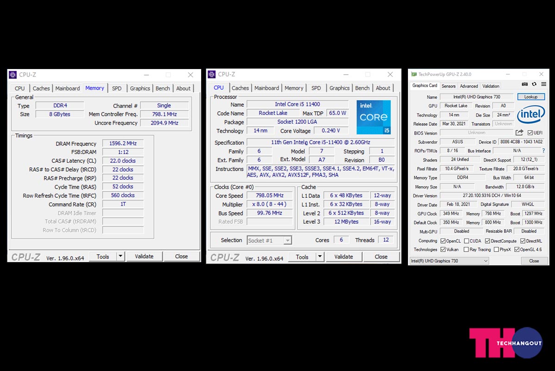Click Validate in the Memory timings window
The height and width of the screenshot is (371, 555).
click(x=144, y=256)
